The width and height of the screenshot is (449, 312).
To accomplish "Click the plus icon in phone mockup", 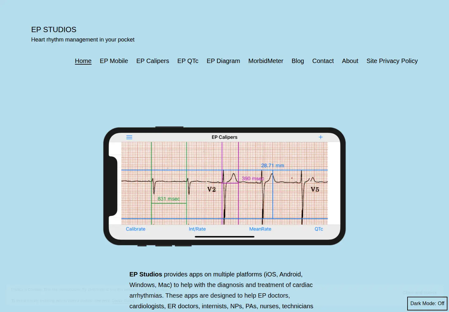I will pyautogui.click(x=321, y=137).
